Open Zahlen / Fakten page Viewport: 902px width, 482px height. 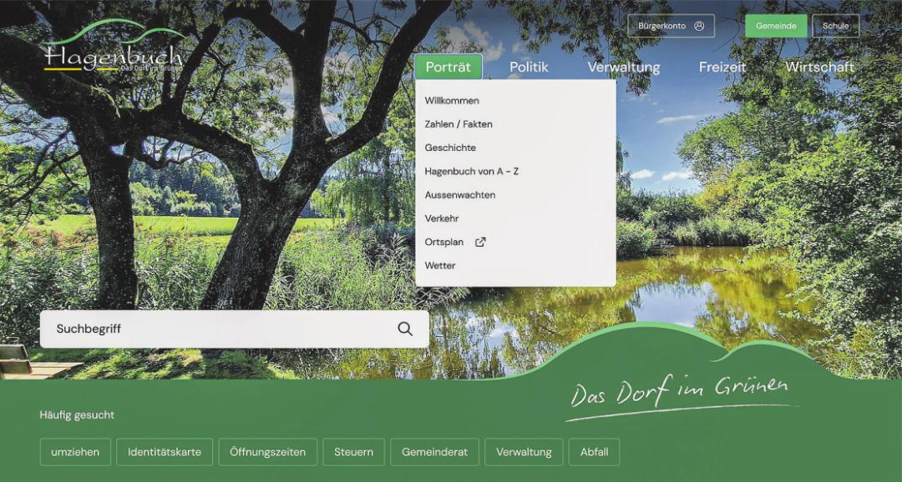[x=459, y=124]
